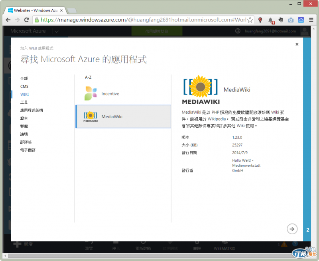The width and height of the screenshot is (319, 261).
Task: Click the release date 2014/7/9
Action: [240, 153]
